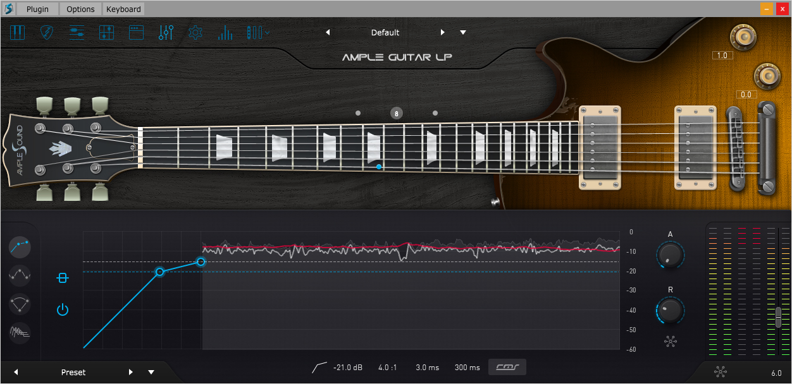Click the 300 ms release value

[x=467, y=368]
